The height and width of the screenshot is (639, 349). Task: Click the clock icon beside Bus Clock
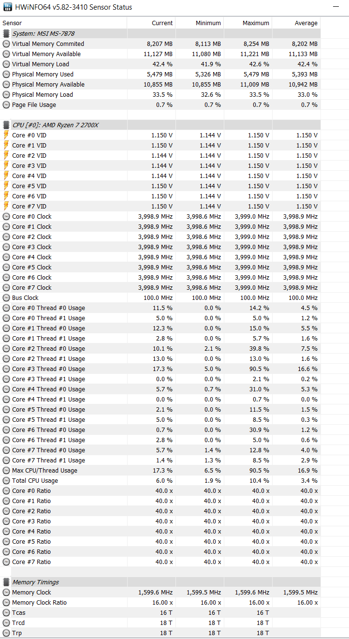(6, 297)
